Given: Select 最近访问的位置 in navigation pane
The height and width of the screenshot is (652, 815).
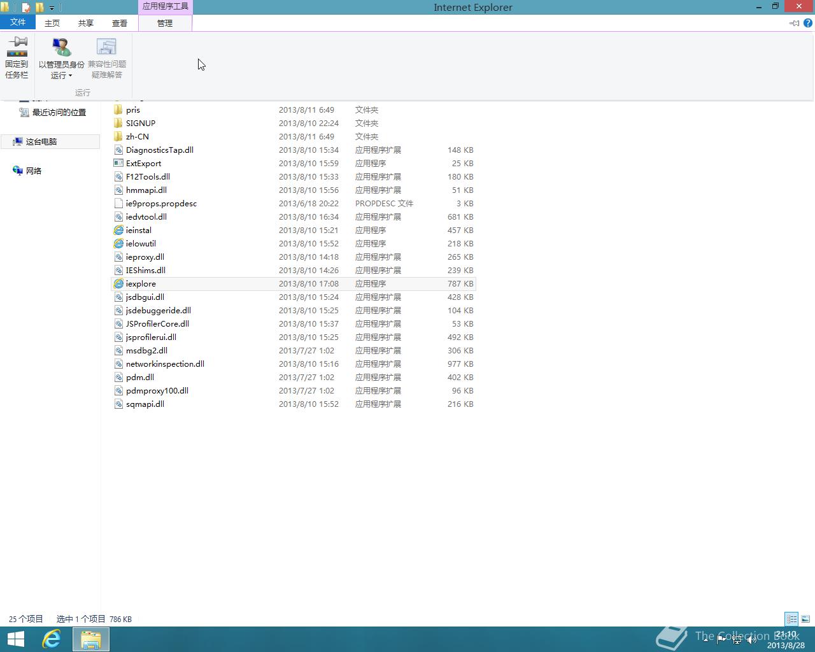Looking at the screenshot, I should point(59,113).
